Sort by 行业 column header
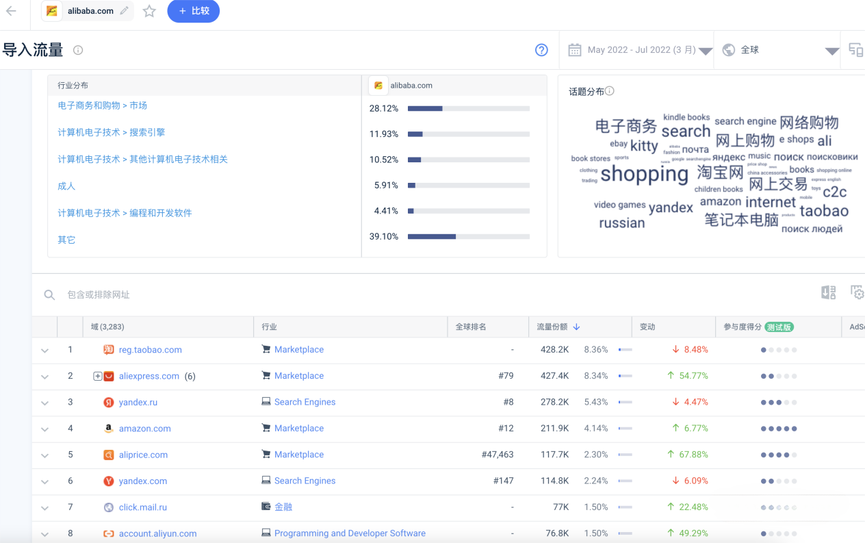 click(269, 327)
